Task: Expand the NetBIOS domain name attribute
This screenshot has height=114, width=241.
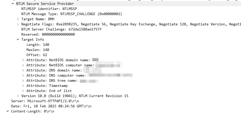Action: 23,60
